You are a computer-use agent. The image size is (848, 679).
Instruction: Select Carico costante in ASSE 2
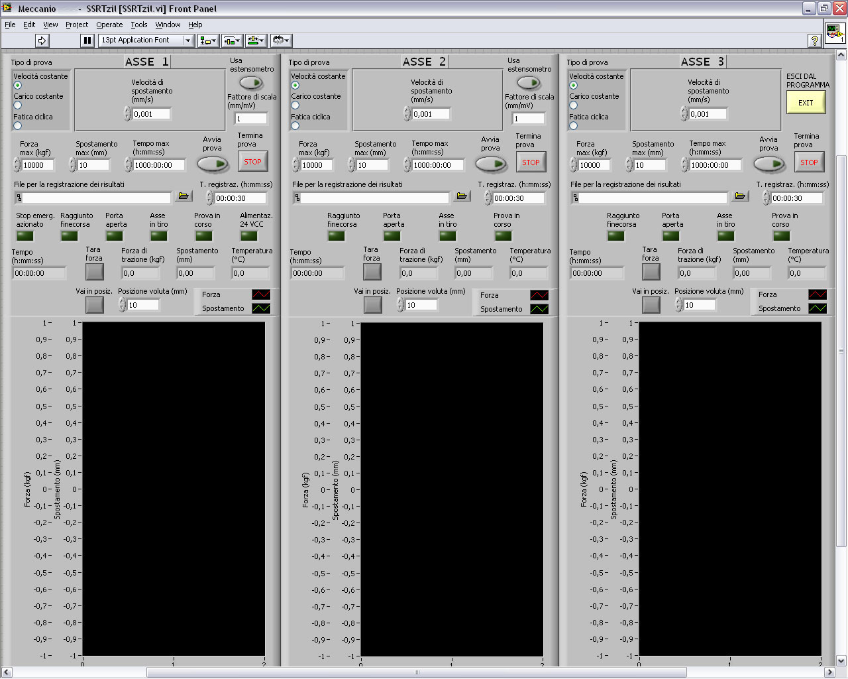[295, 105]
